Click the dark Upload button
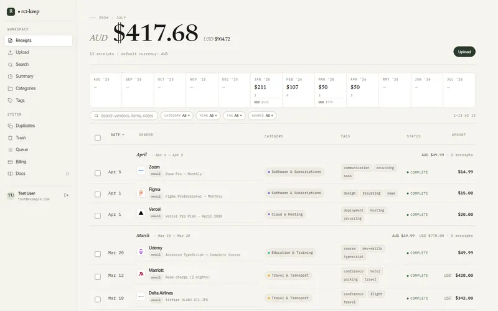498x311 pixels. 464,52
